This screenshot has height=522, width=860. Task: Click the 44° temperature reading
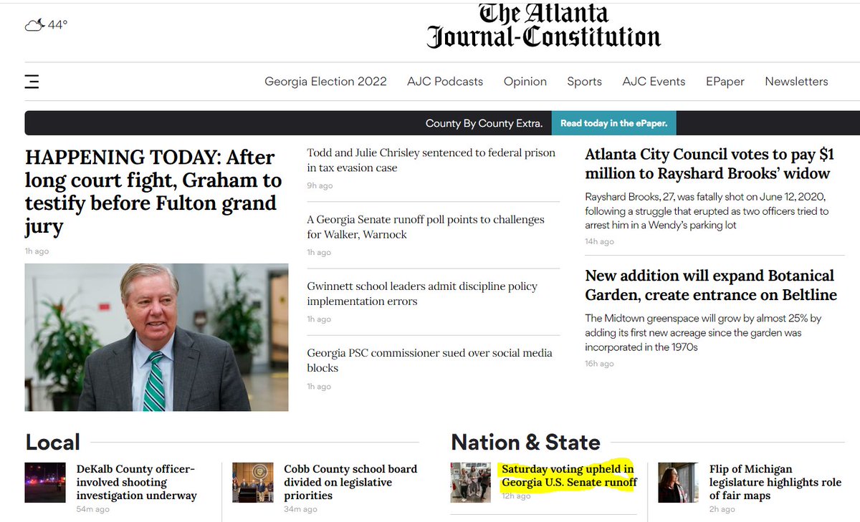click(57, 25)
